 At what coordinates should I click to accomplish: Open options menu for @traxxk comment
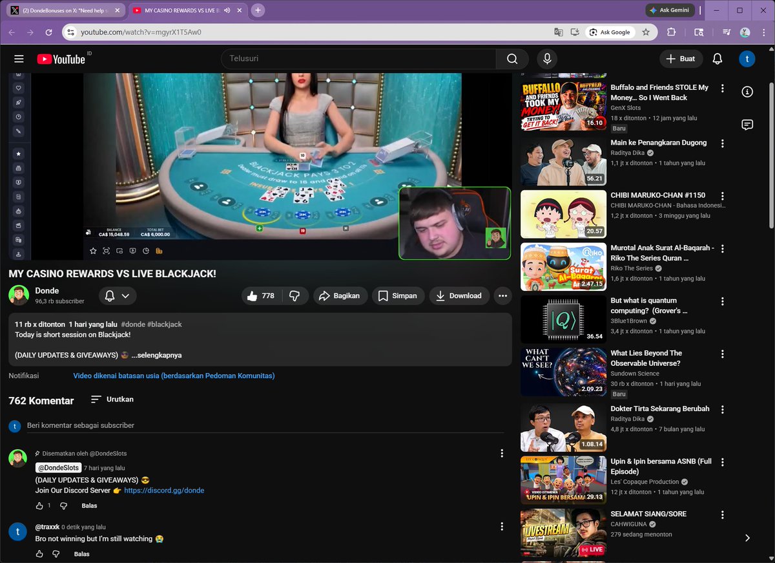click(x=502, y=527)
